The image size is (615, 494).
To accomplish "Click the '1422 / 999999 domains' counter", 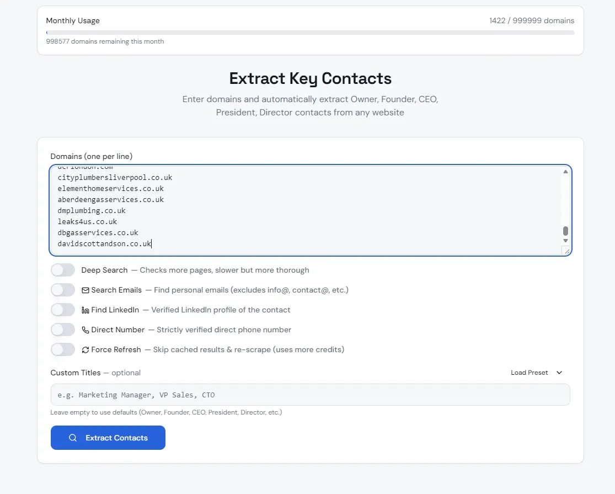I will coord(532,20).
